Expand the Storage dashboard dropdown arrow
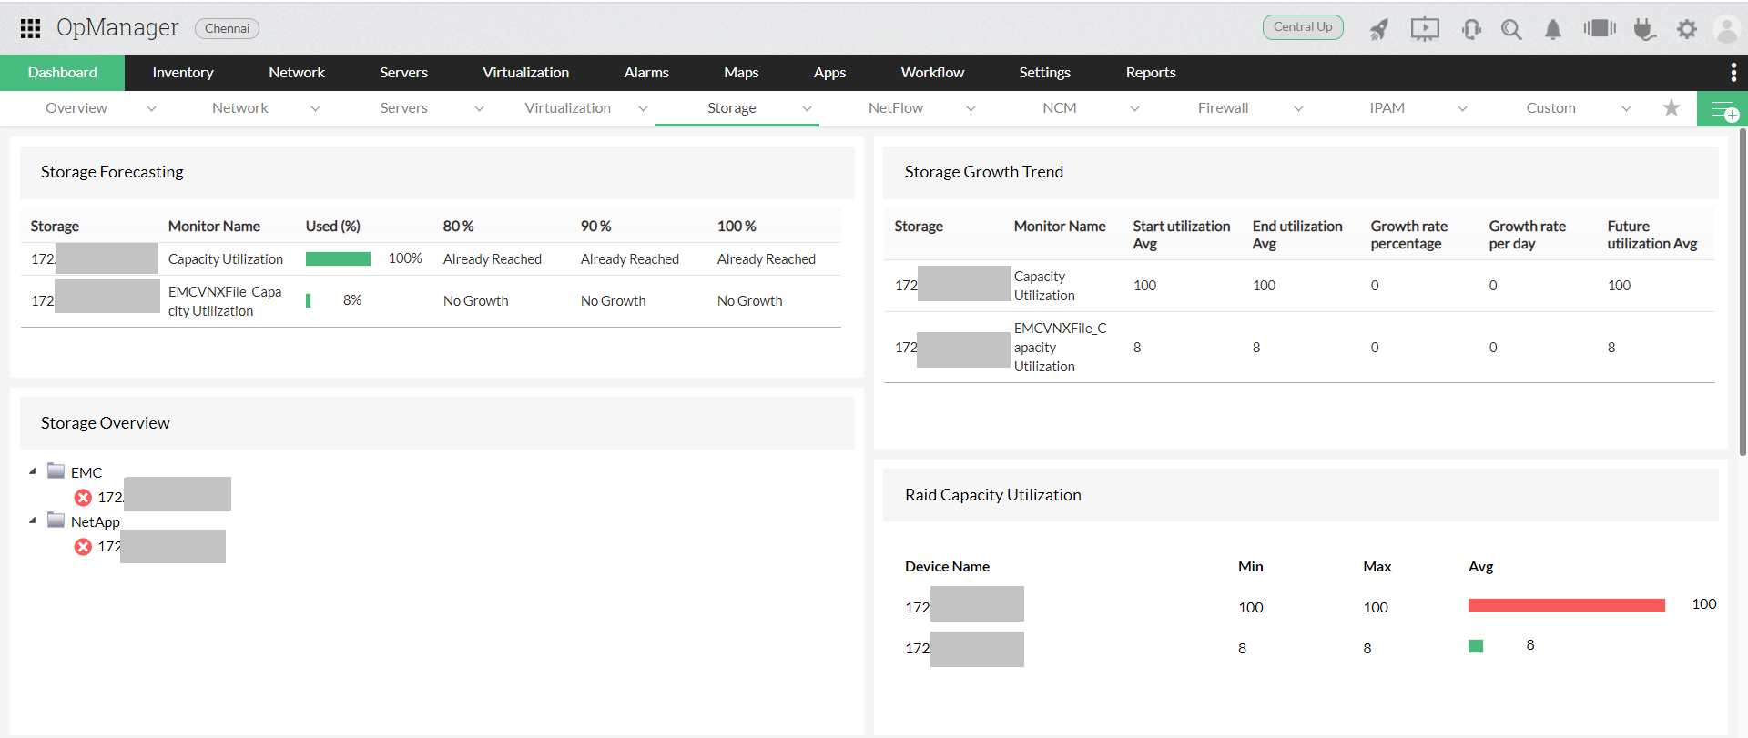This screenshot has height=738, width=1748. pyautogui.click(x=807, y=109)
